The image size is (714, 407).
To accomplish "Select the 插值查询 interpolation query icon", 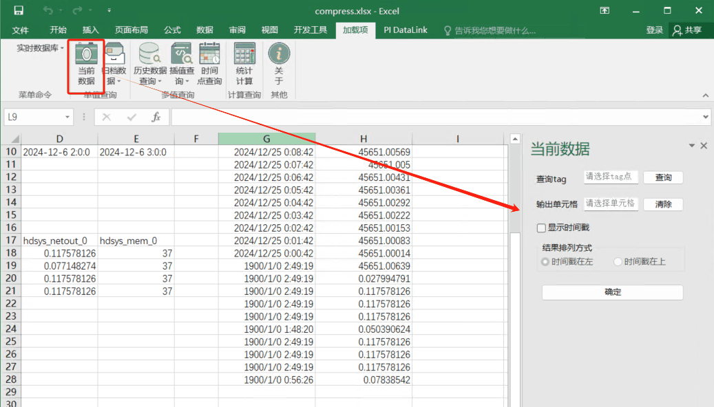I will pos(182,64).
